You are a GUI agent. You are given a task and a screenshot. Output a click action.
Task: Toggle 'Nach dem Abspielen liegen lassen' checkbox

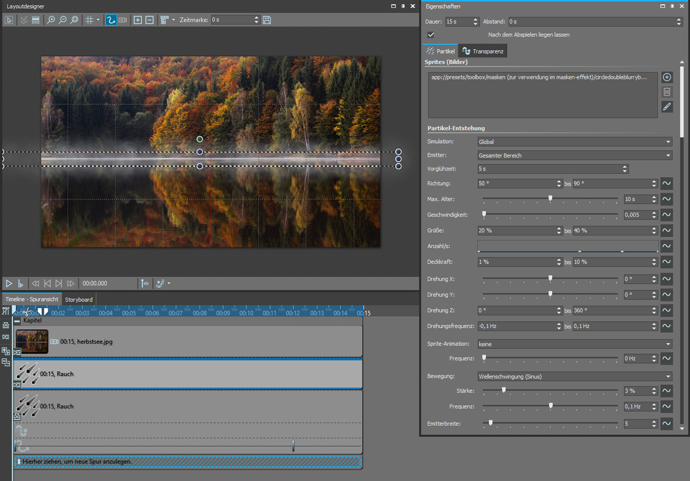point(431,35)
